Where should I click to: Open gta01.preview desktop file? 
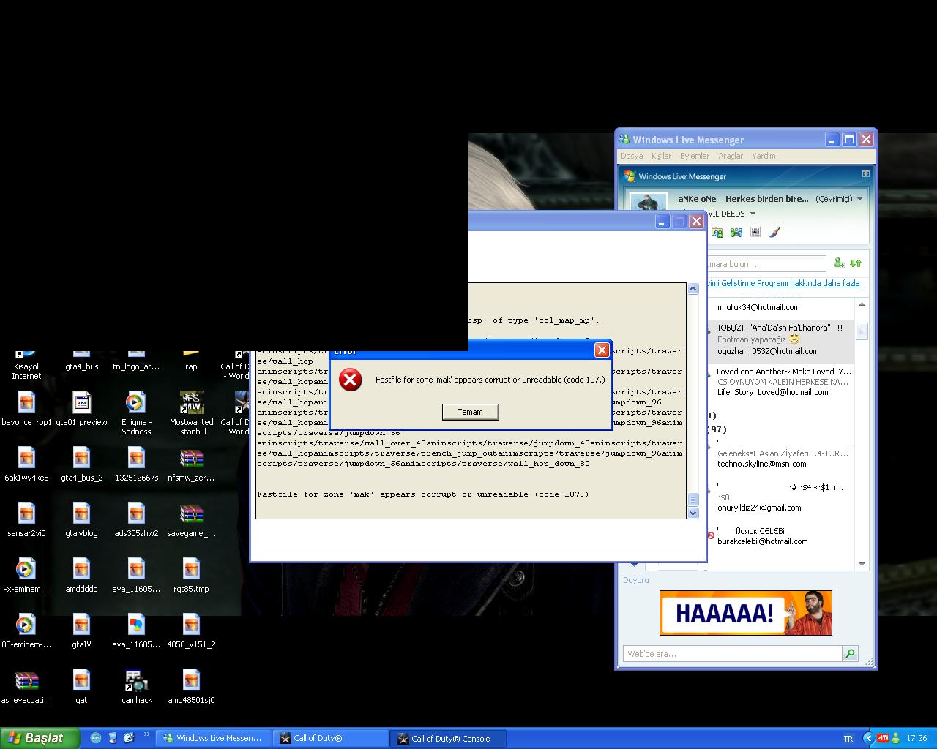(81, 409)
